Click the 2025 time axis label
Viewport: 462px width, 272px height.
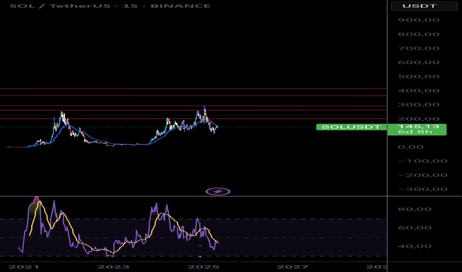coord(204,267)
